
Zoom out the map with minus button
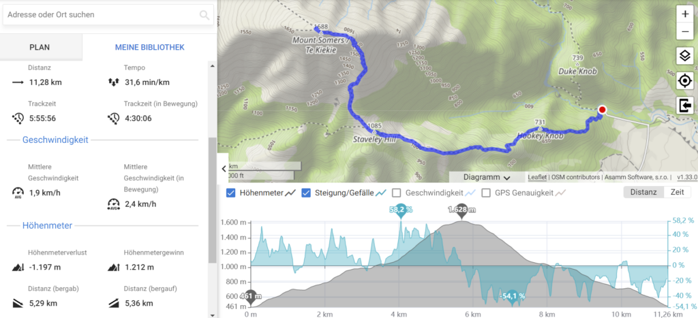(x=684, y=31)
